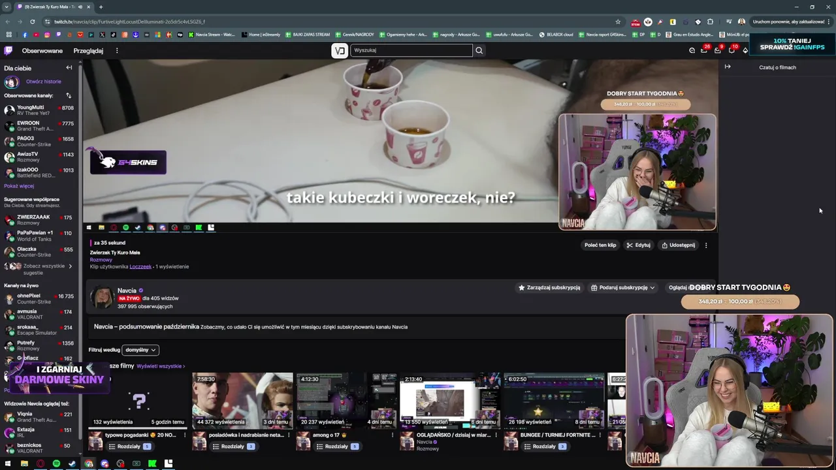The image size is (836, 470).
Task: Open Spotify from the taskbar
Action: [56, 463]
